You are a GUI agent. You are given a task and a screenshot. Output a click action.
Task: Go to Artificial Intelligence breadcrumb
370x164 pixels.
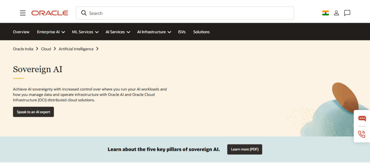[76, 49]
